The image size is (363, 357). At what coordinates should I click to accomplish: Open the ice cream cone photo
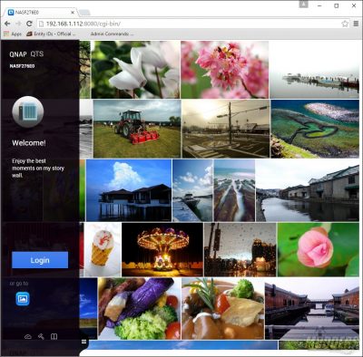tap(103, 250)
